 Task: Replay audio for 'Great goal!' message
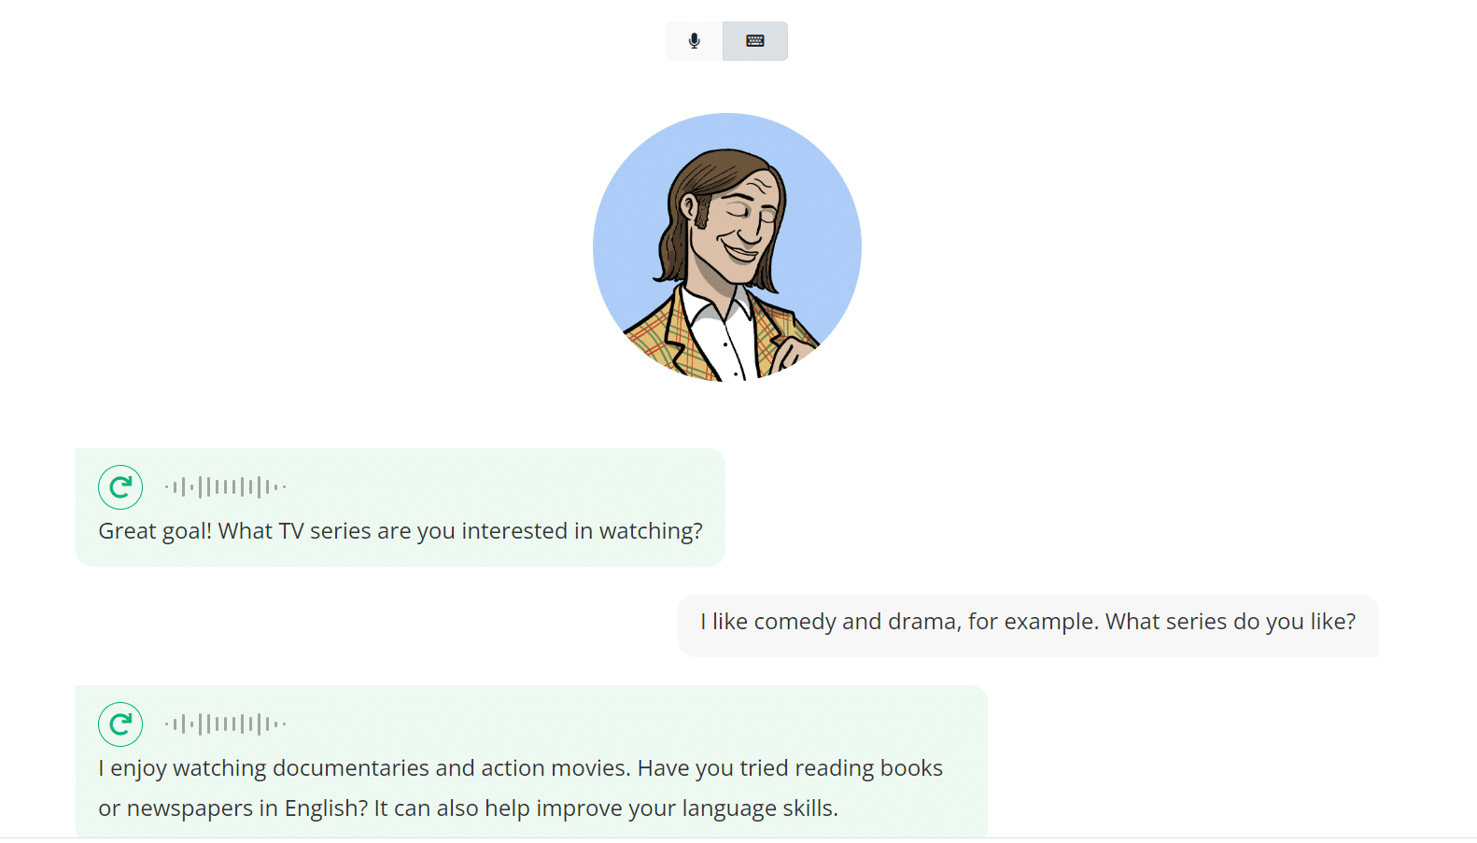coord(120,487)
